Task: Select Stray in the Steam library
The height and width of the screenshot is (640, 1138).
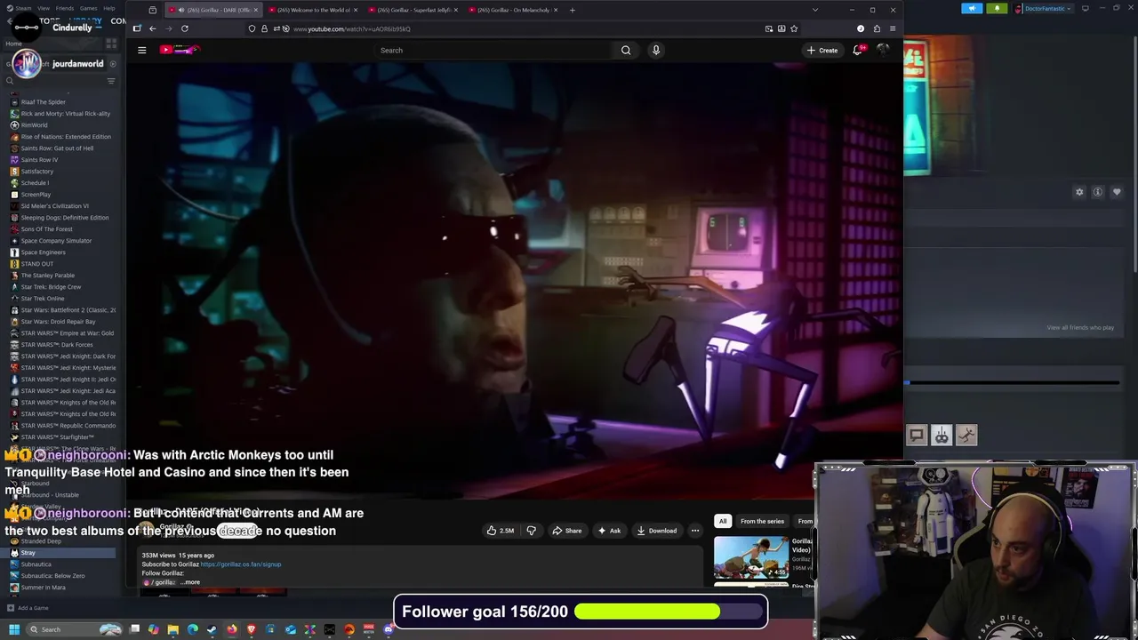Action: (28, 553)
